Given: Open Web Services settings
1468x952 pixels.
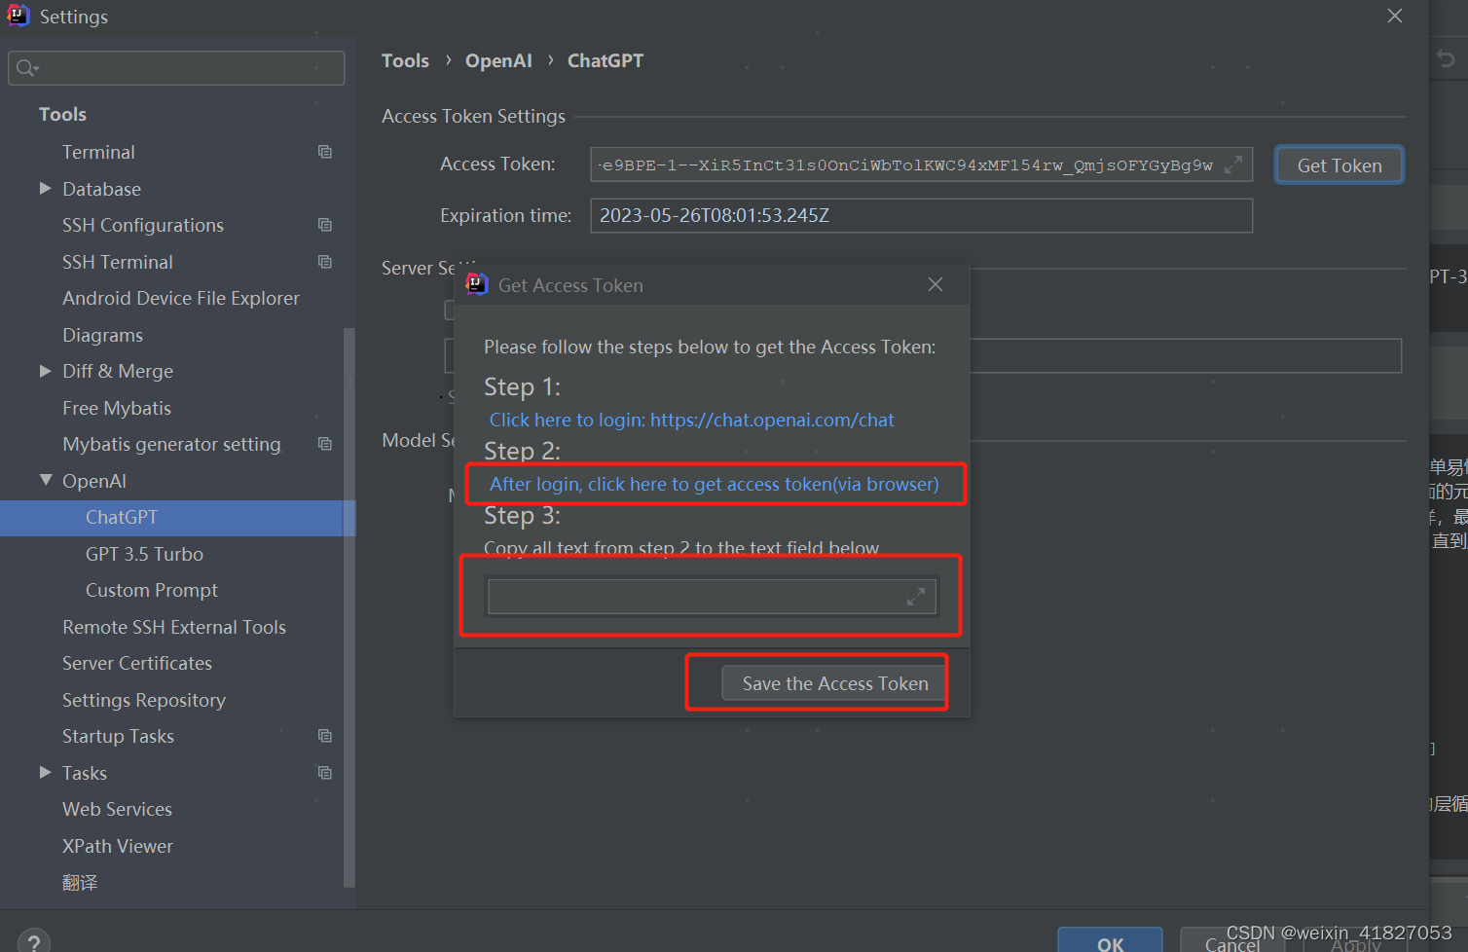Looking at the screenshot, I should (x=117, y=809).
